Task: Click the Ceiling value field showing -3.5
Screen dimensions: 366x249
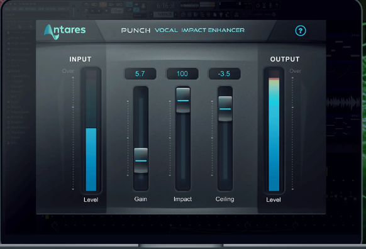Action: 225,74
